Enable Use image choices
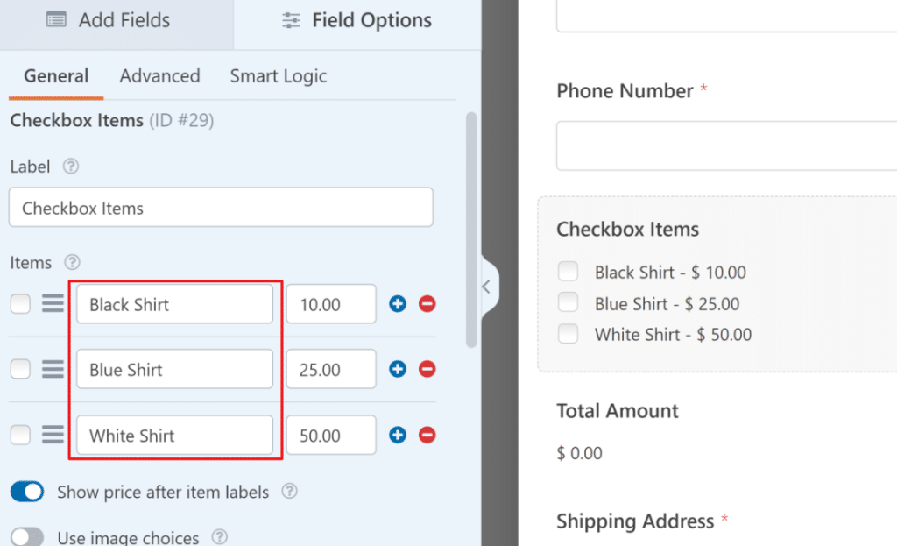This screenshot has width=897, height=546. tap(26, 535)
